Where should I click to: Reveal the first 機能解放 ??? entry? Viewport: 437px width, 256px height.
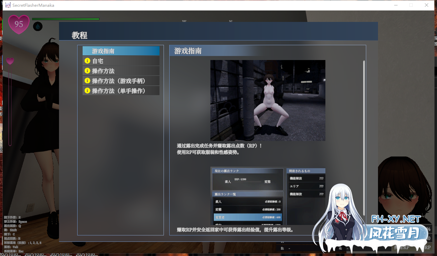306,178
